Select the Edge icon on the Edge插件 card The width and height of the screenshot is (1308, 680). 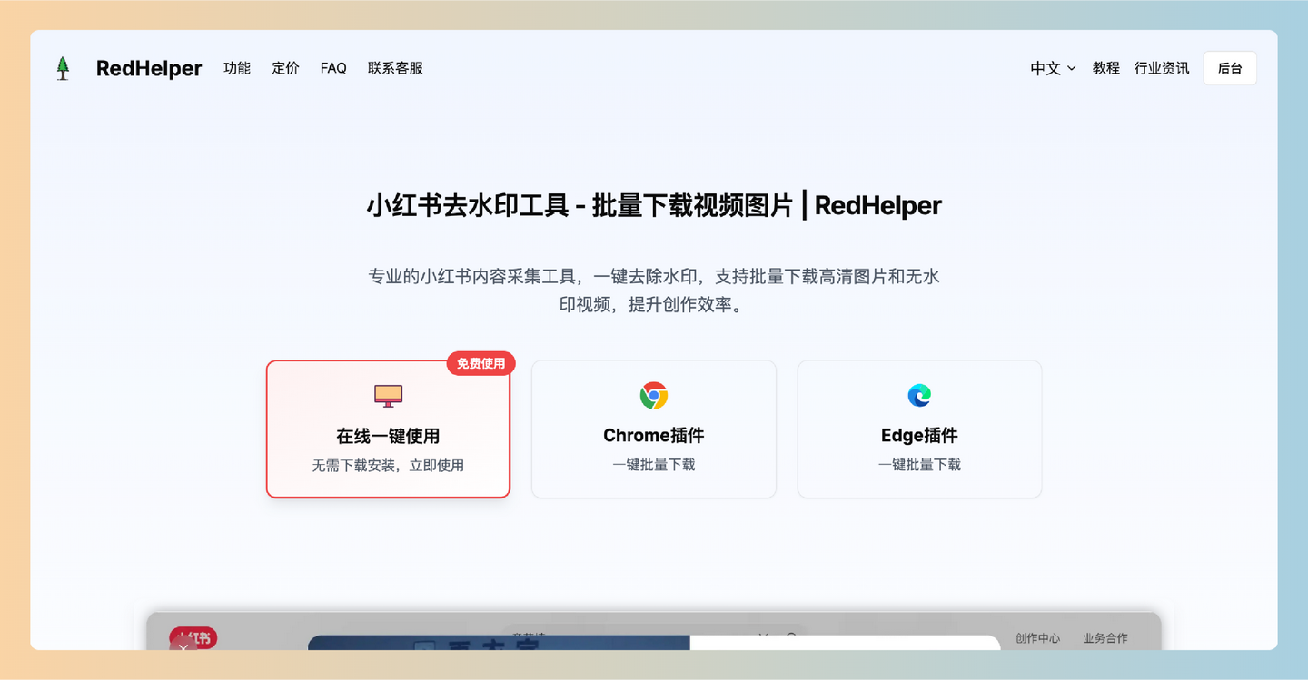[x=918, y=395]
